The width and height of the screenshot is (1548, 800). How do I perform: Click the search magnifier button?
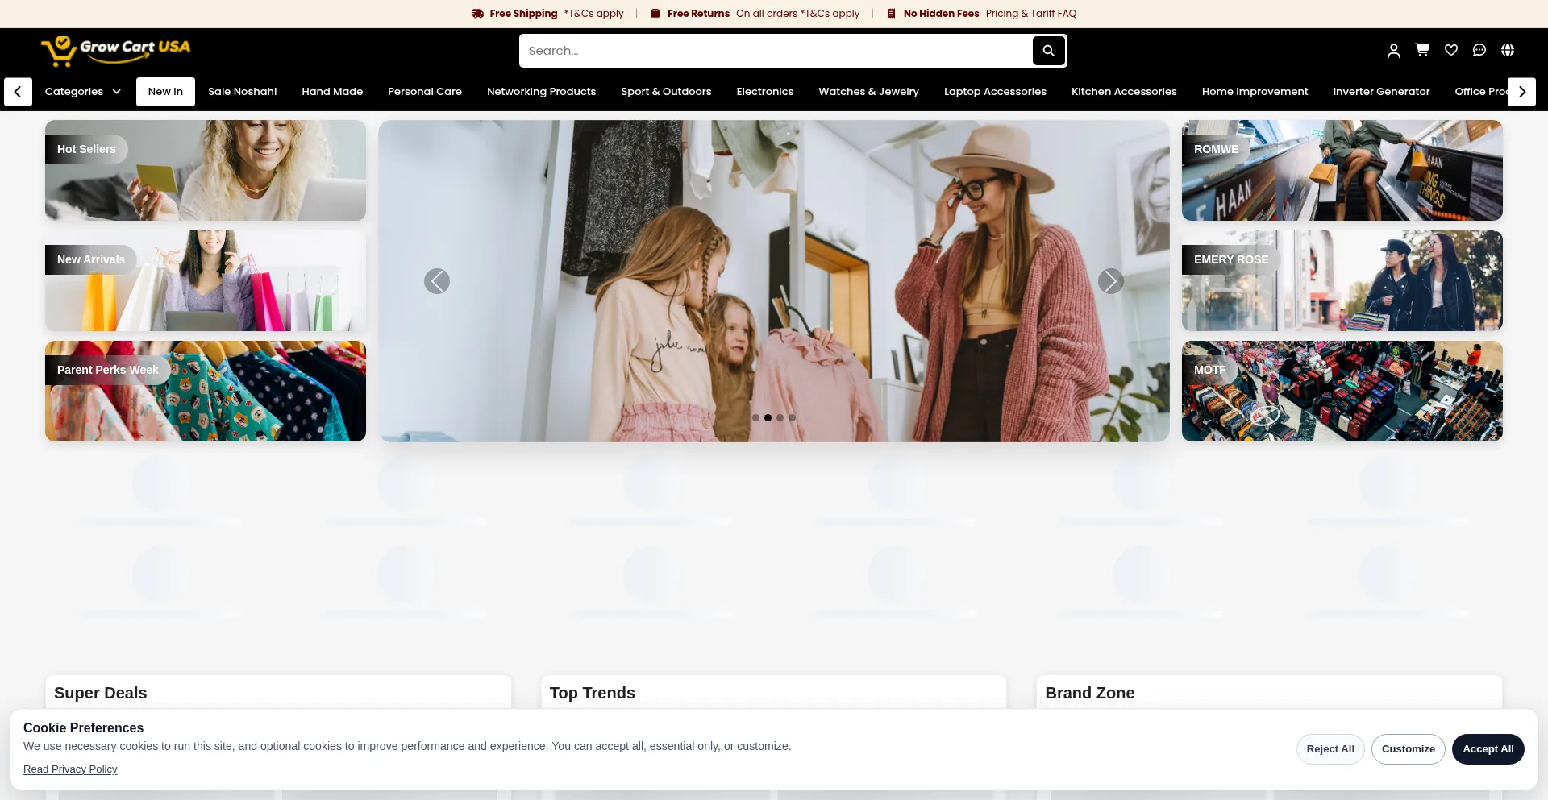(x=1048, y=51)
